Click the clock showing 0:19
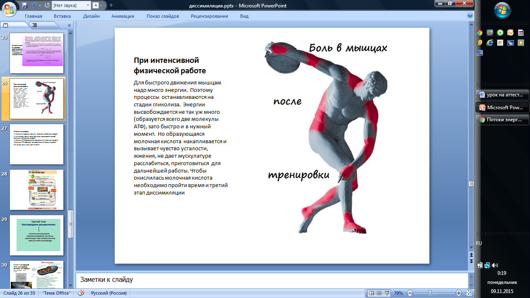This screenshot has height=298, width=530. point(502,273)
